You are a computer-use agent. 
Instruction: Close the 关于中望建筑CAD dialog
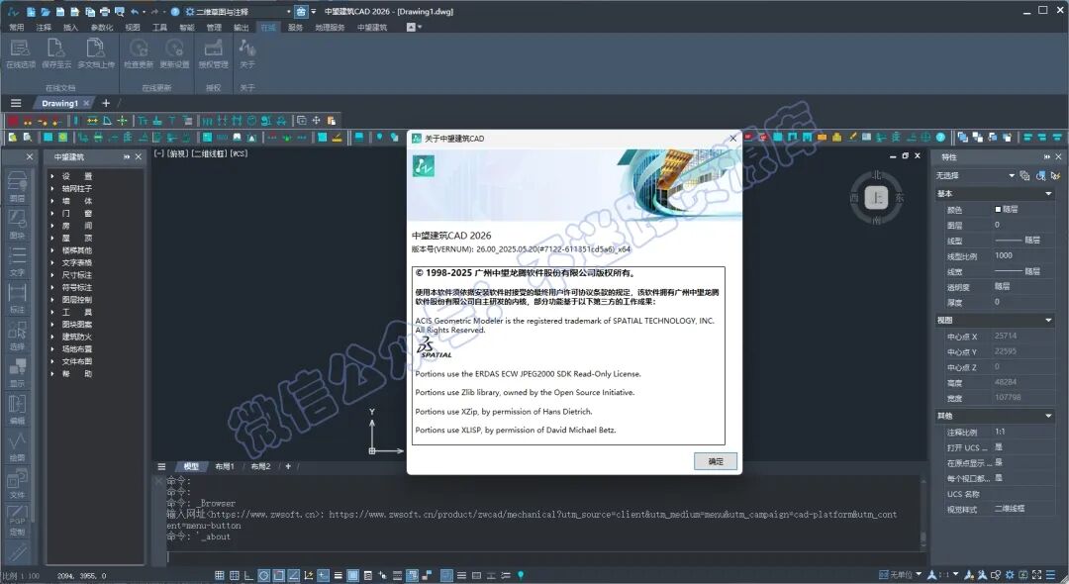(x=732, y=139)
